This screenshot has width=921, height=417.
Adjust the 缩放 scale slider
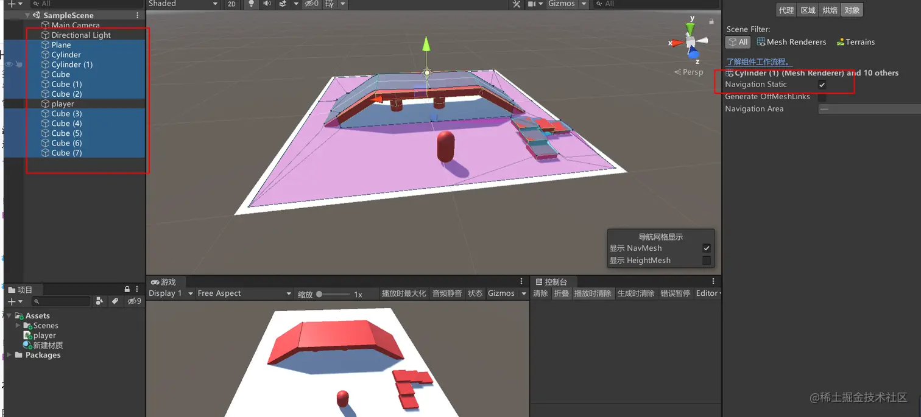pyautogui.click(x=332, y=294)
